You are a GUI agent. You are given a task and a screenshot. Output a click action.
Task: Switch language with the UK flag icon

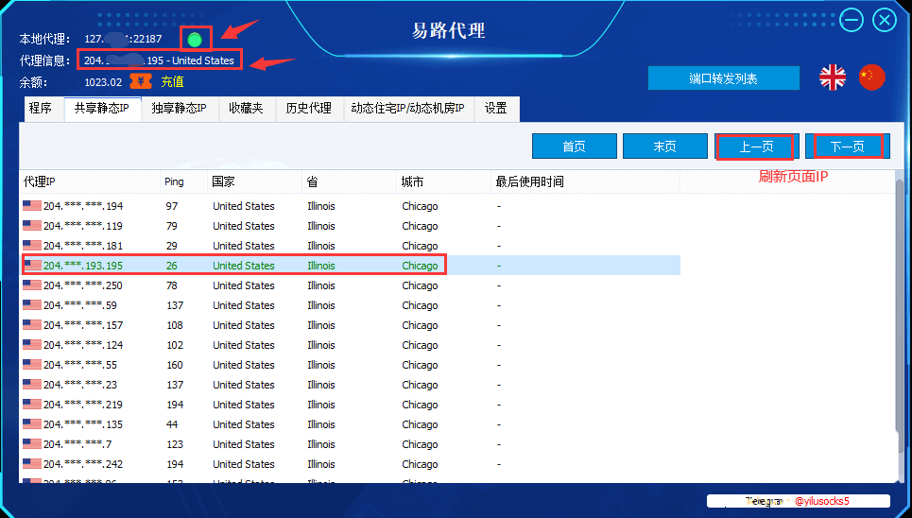pyautogui.click(x=833, y=77)
